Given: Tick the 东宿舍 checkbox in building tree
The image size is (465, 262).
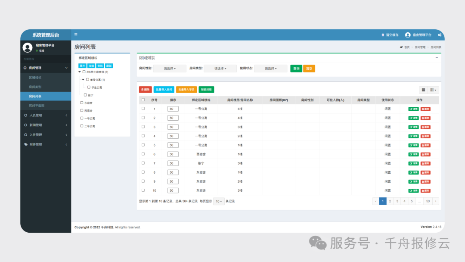Looking at the screenshot, I should coord(82,103).
